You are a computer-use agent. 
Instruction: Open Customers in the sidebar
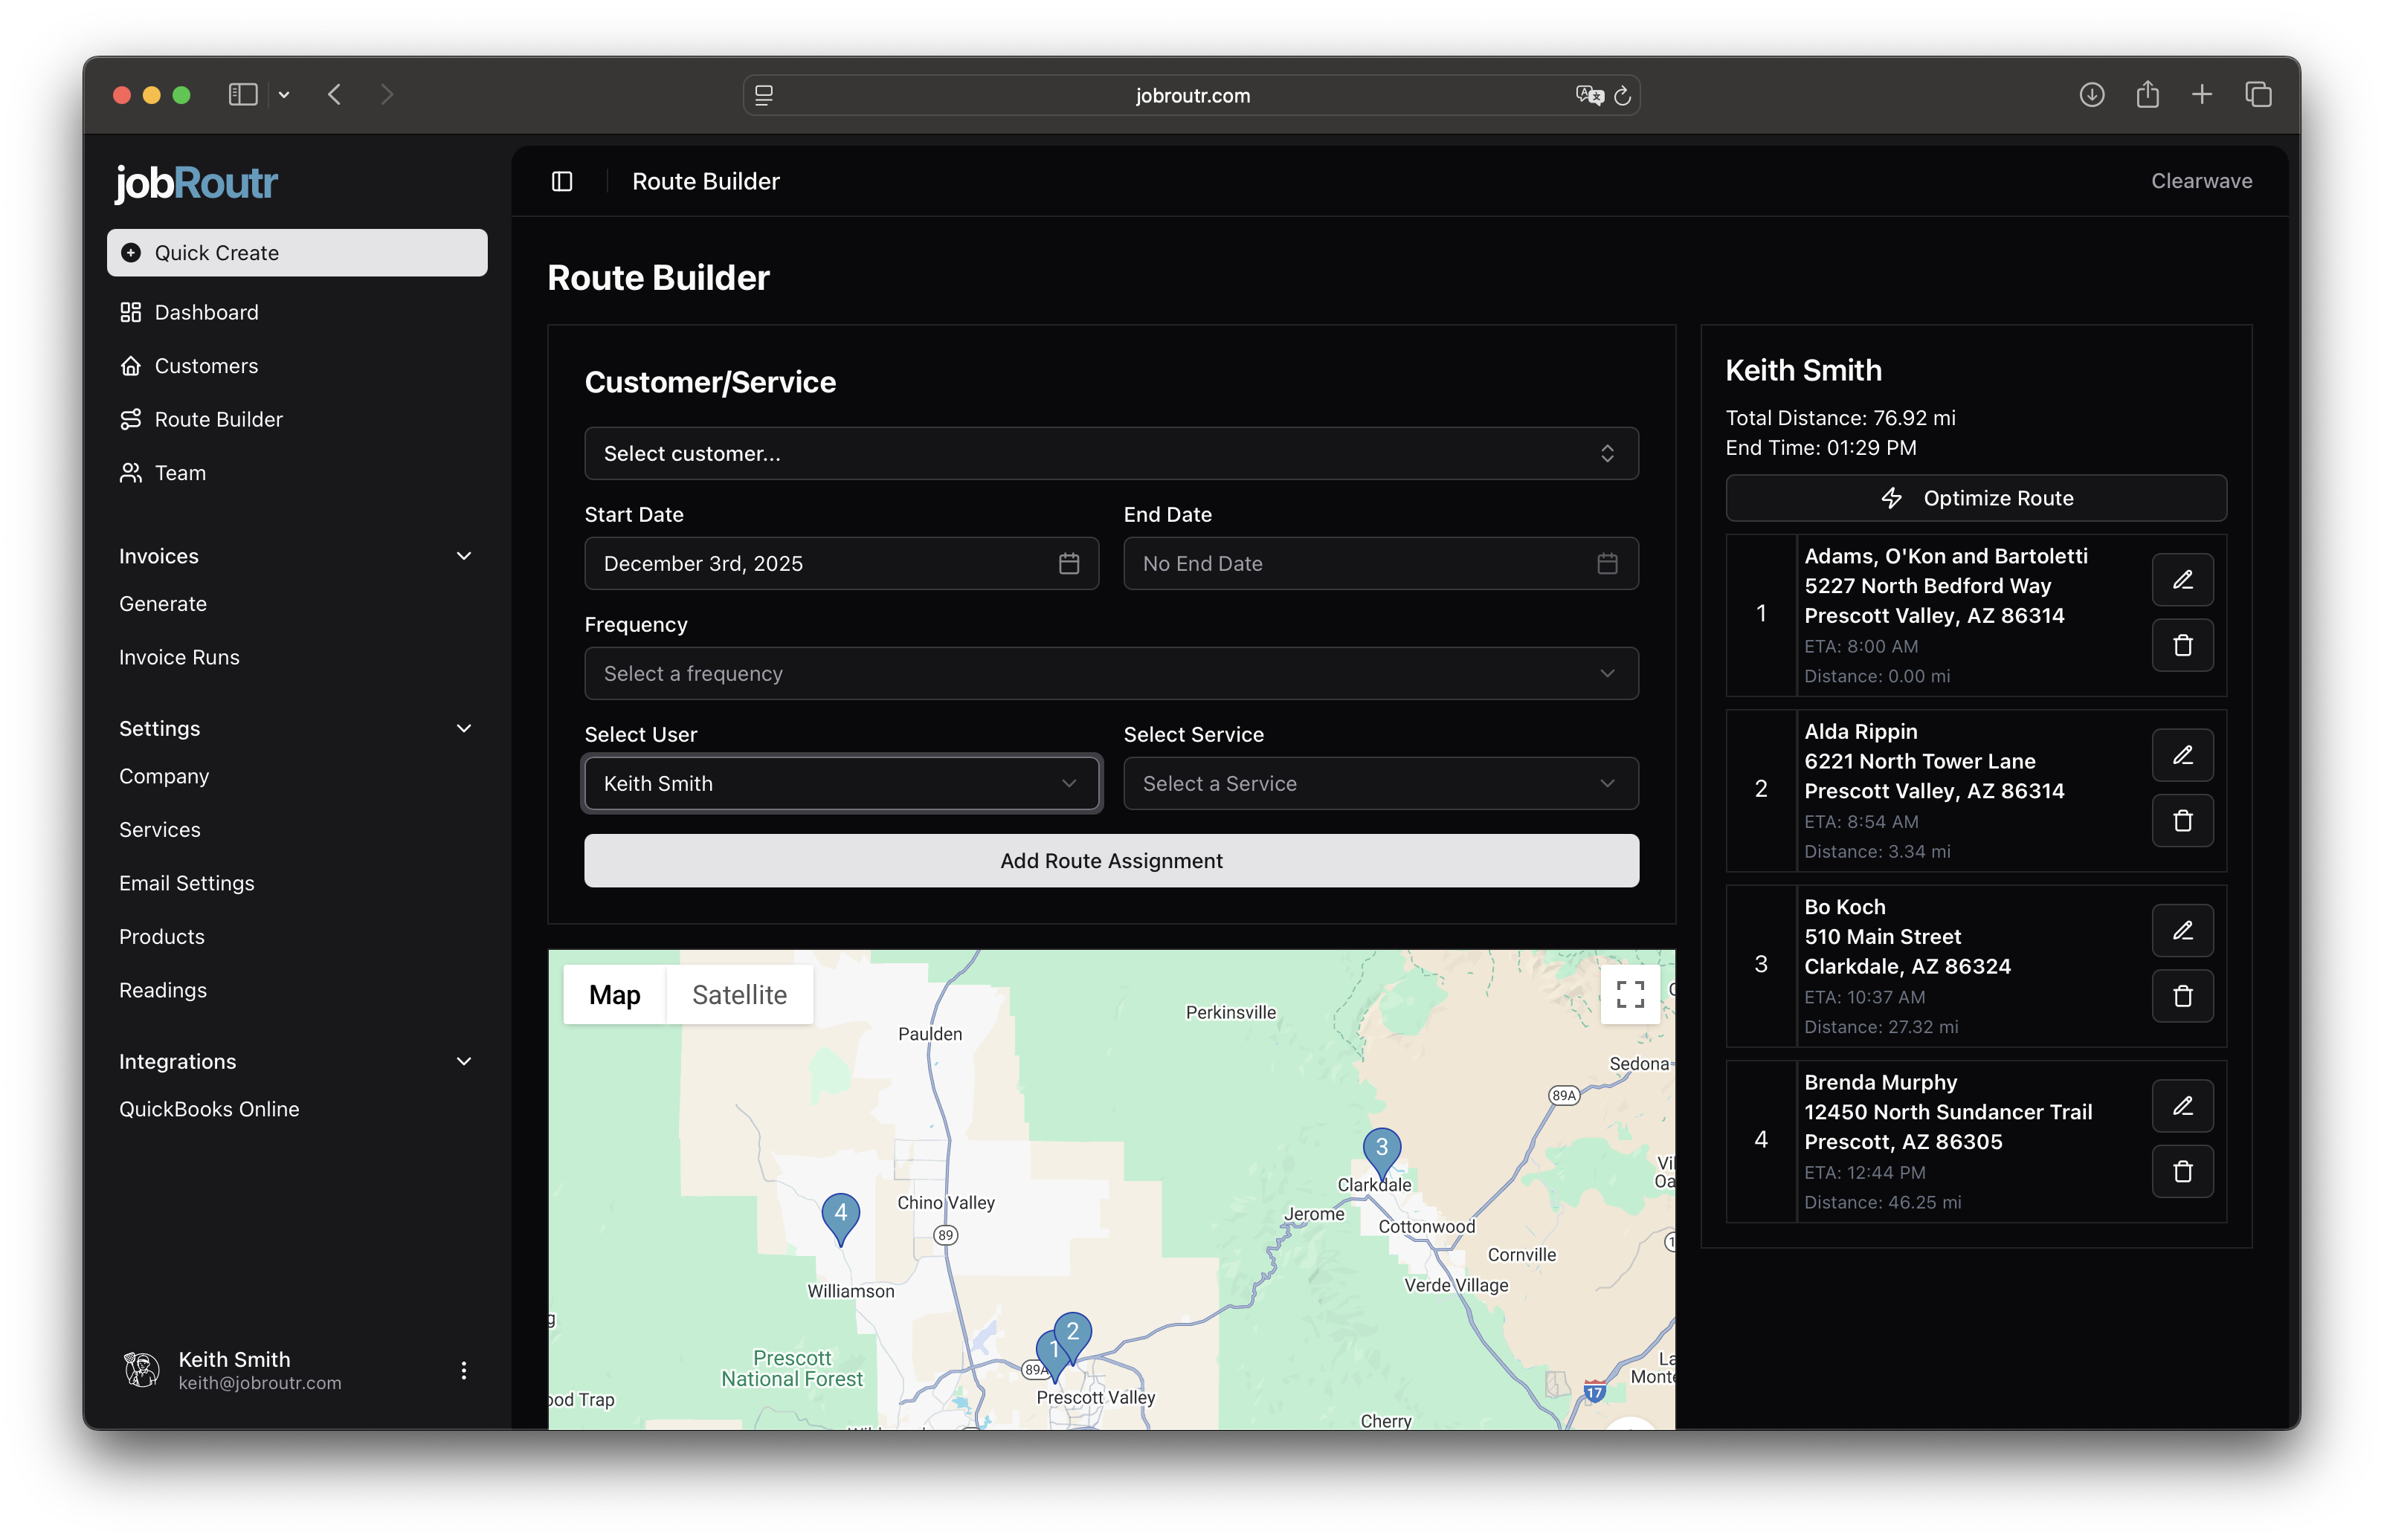pos(297,366)
